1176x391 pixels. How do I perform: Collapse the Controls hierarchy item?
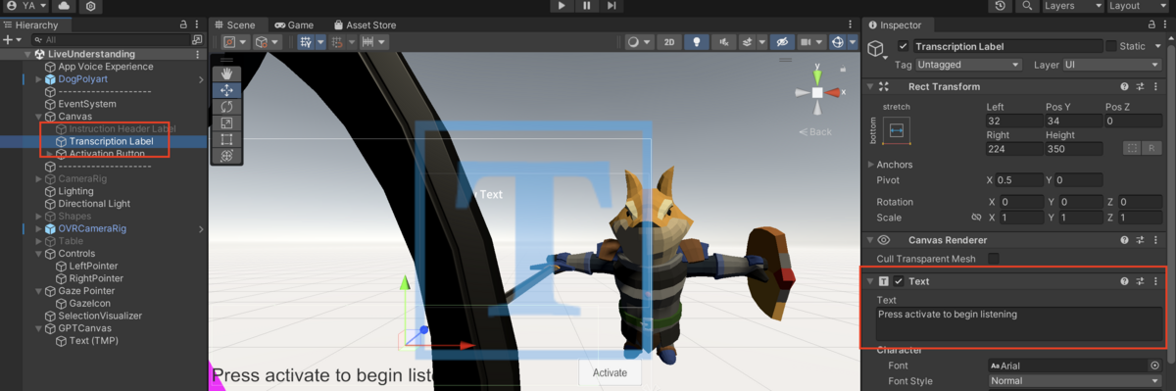(x=38, y=254)
